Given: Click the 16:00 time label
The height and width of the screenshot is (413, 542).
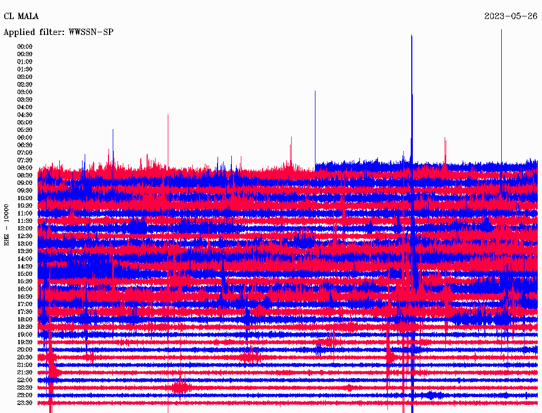Looking at the screenshot, I should click(x=25, y=289).
